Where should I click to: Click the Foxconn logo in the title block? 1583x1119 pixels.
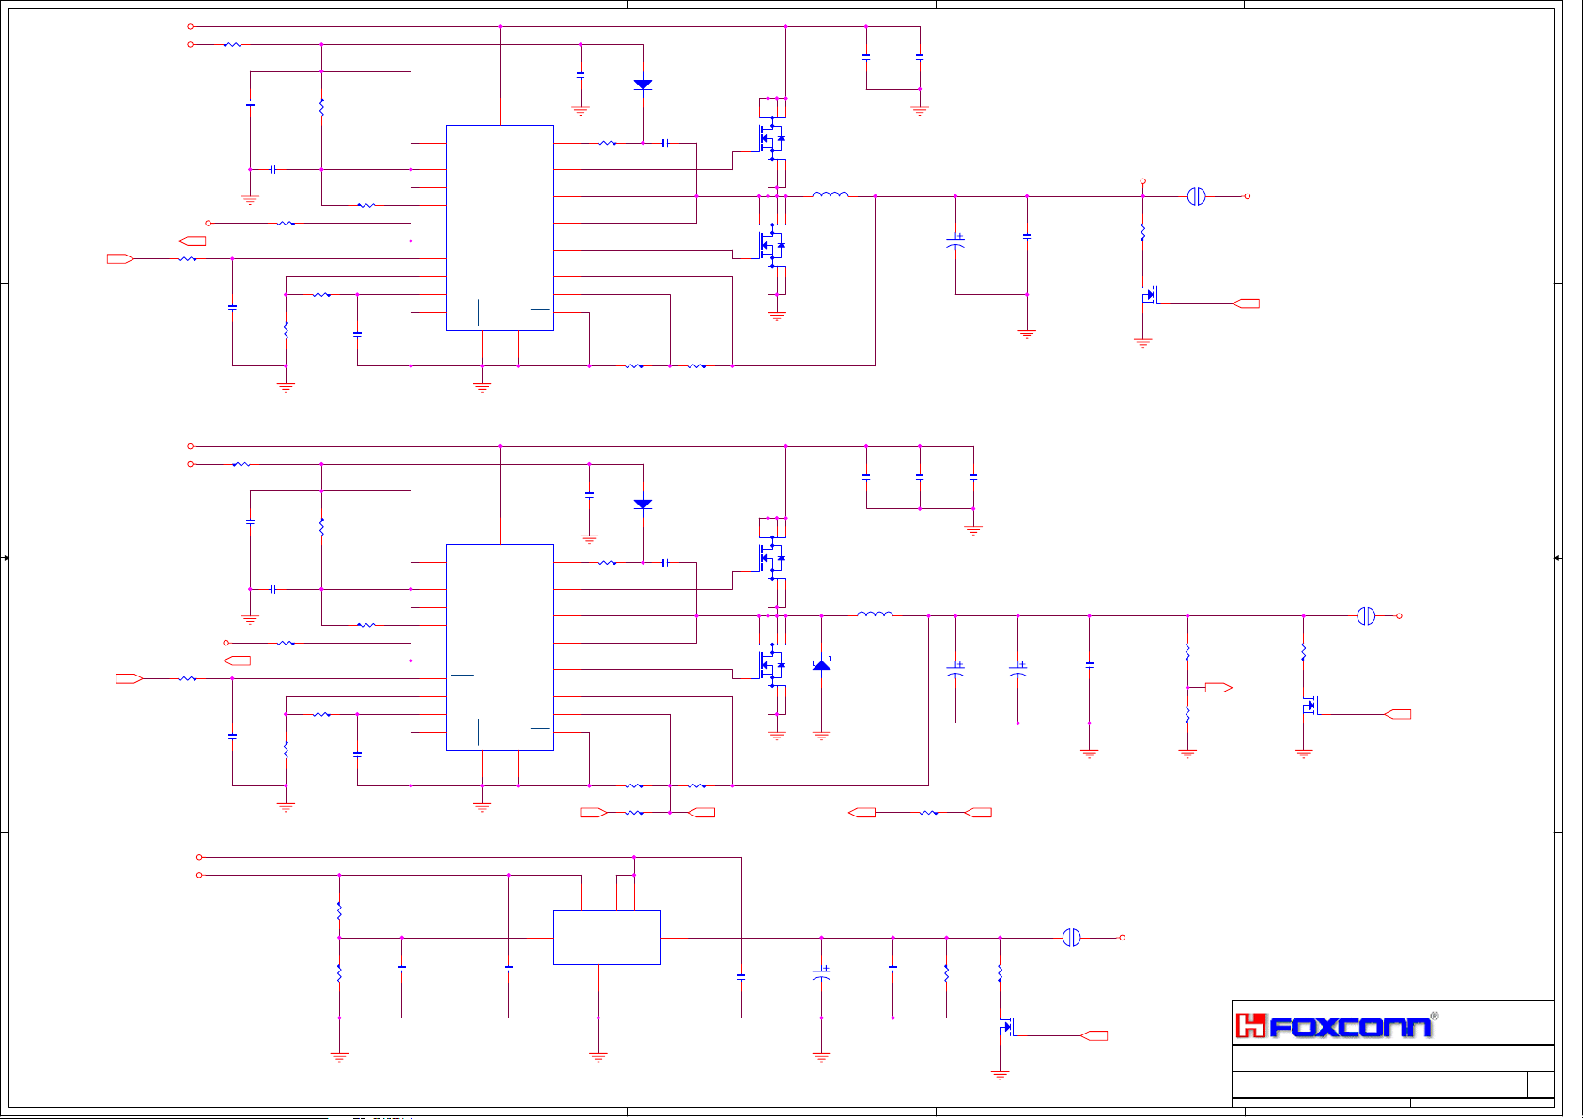tap(1334, 1025)
